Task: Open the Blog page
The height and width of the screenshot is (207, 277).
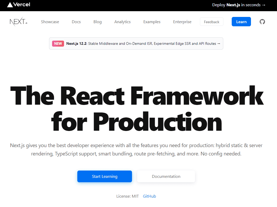Action: click(98, 22)
